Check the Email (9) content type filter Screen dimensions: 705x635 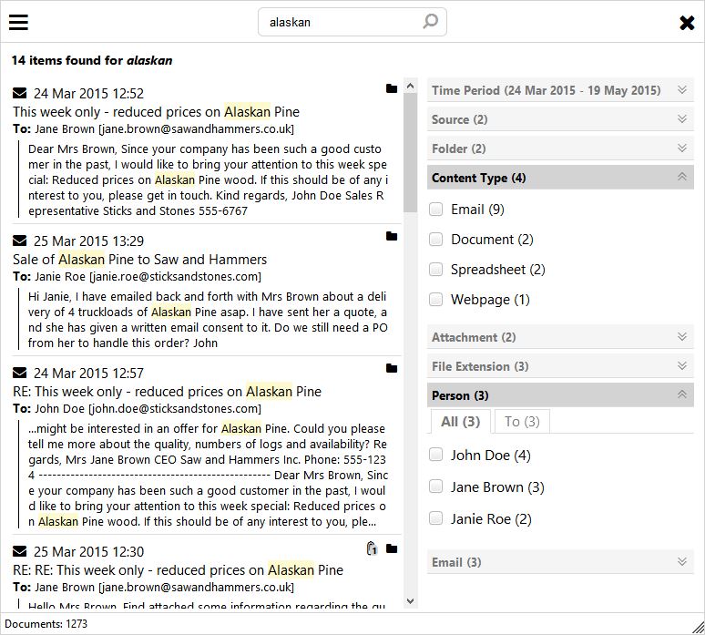coord(435,210)
